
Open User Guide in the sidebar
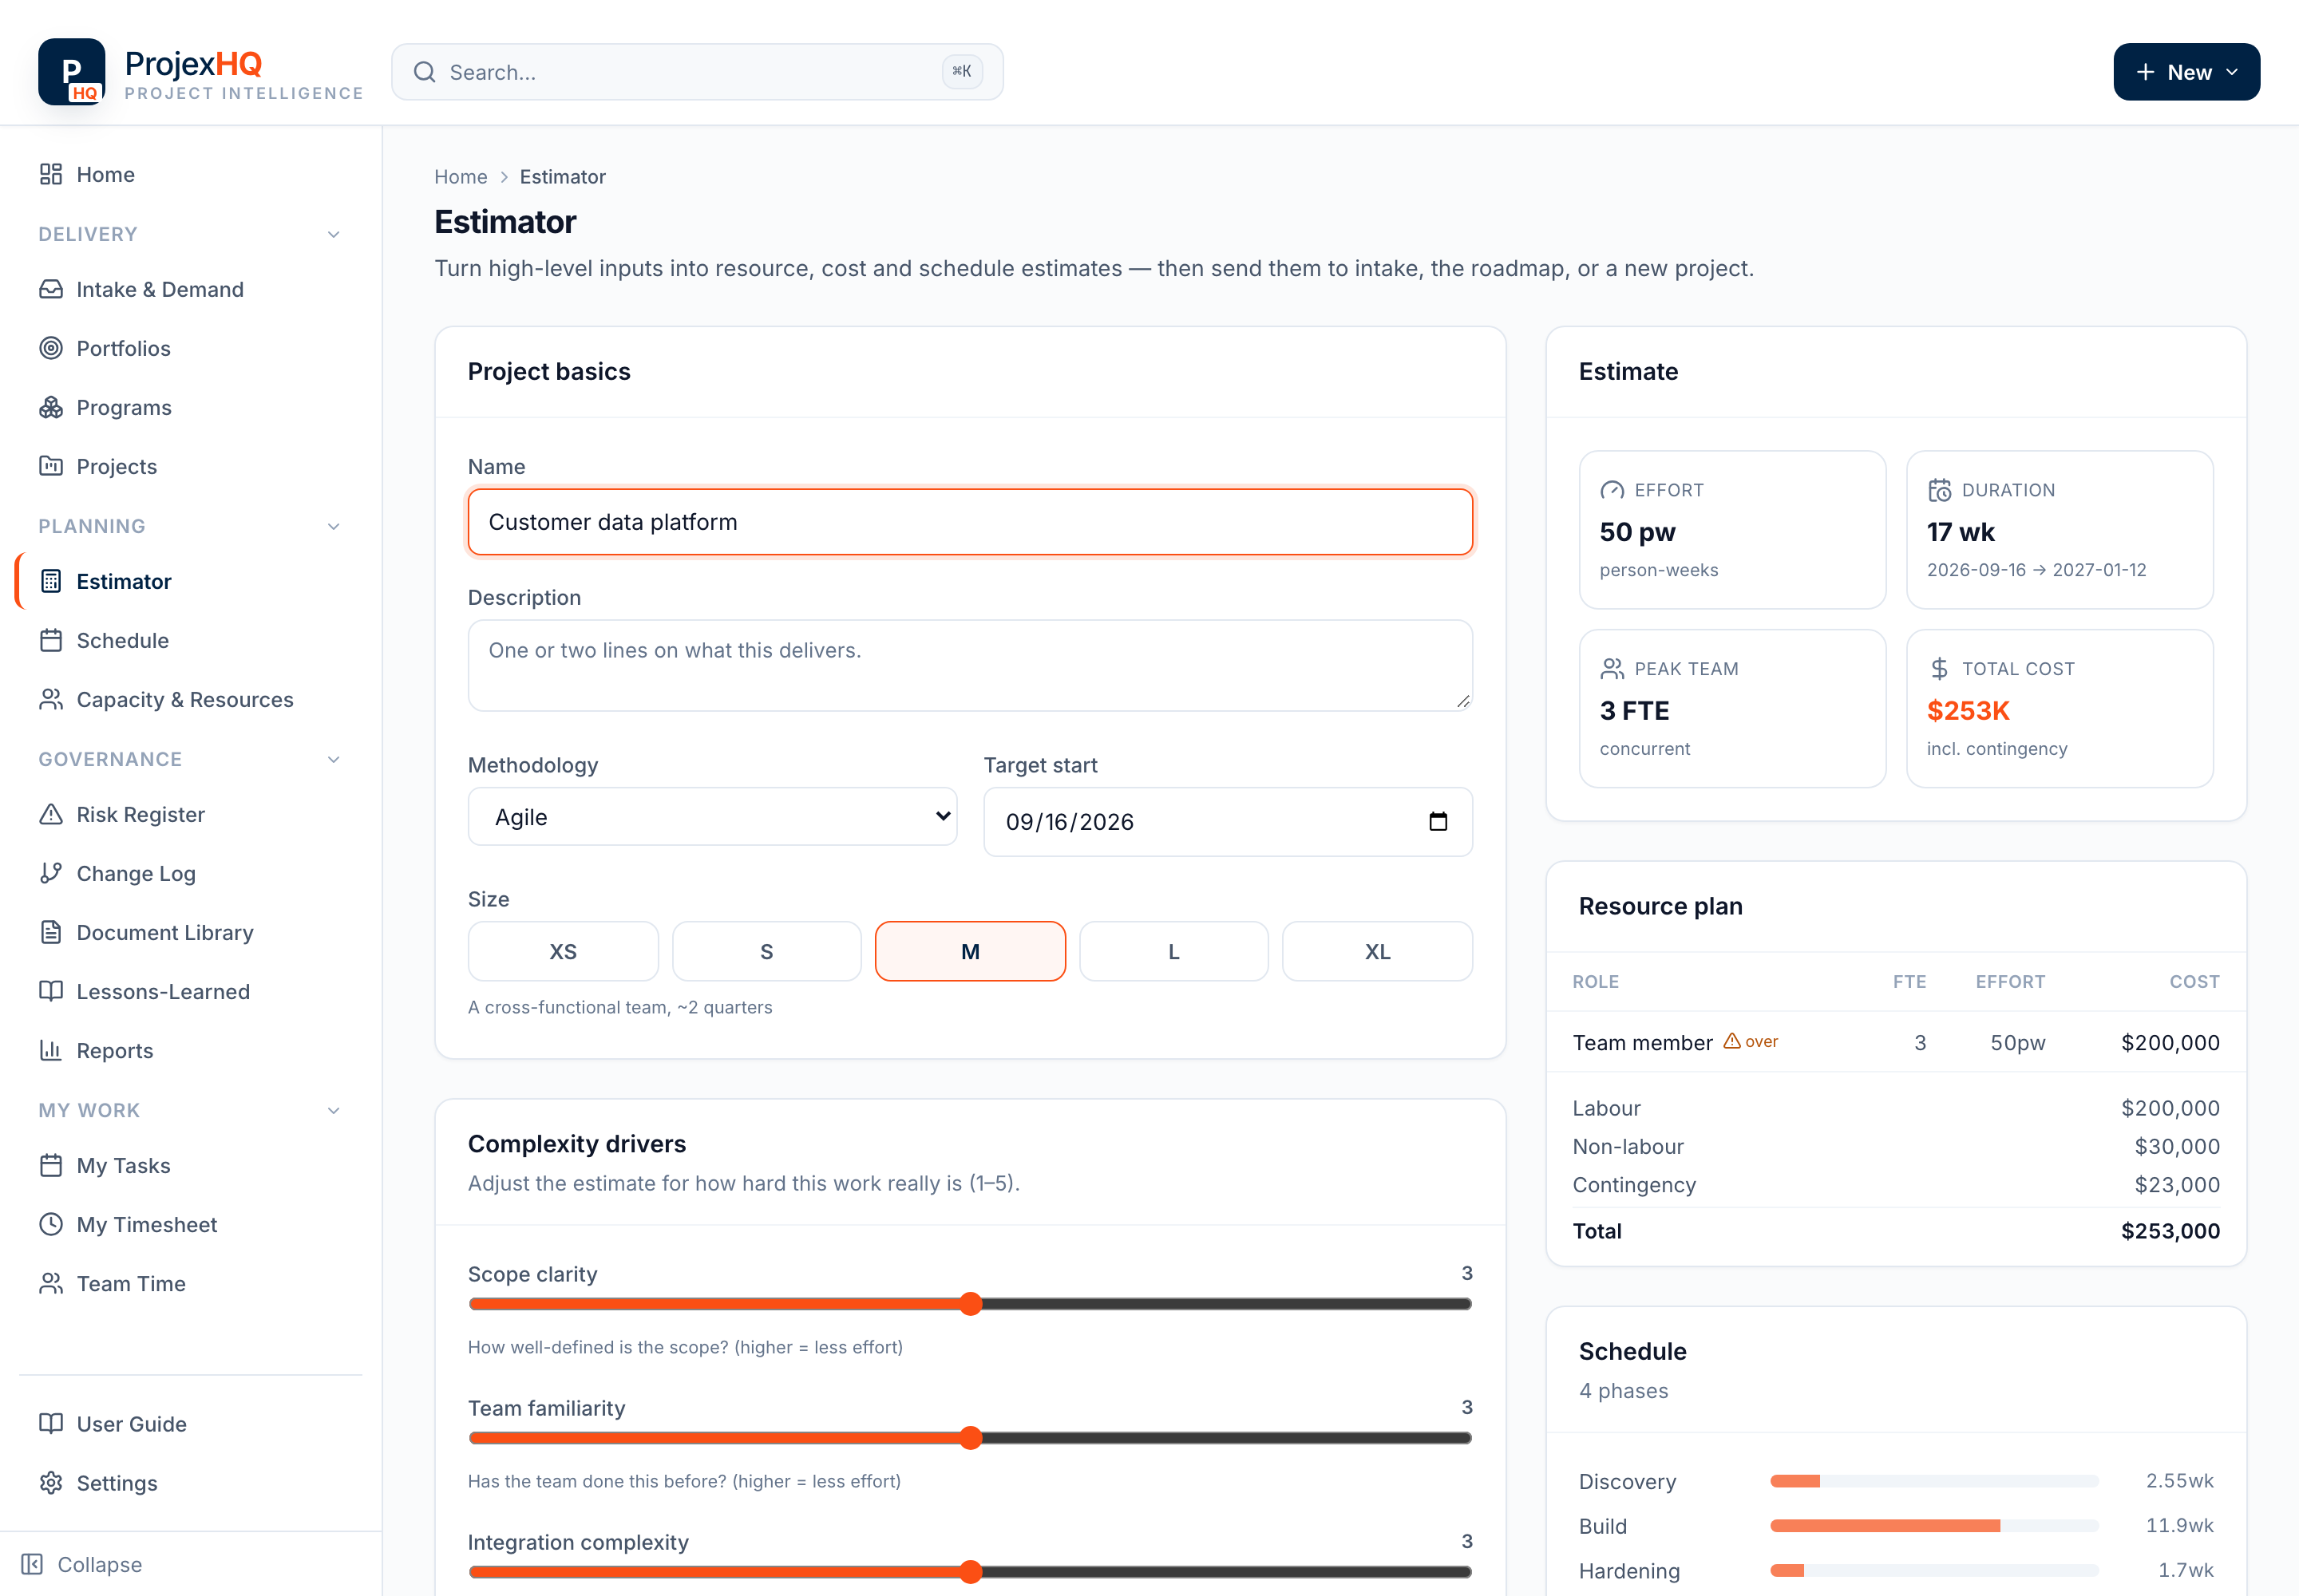[190, 1424]
